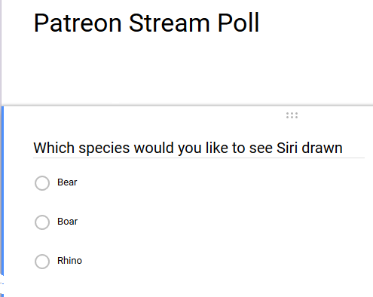The image size is (373, 297).
Task: Click the word drawn in the question
Action: coord(322,148)
